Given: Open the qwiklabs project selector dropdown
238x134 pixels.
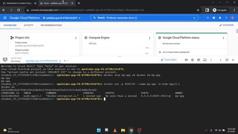Looking at the screenshot, I should [62, 18].
